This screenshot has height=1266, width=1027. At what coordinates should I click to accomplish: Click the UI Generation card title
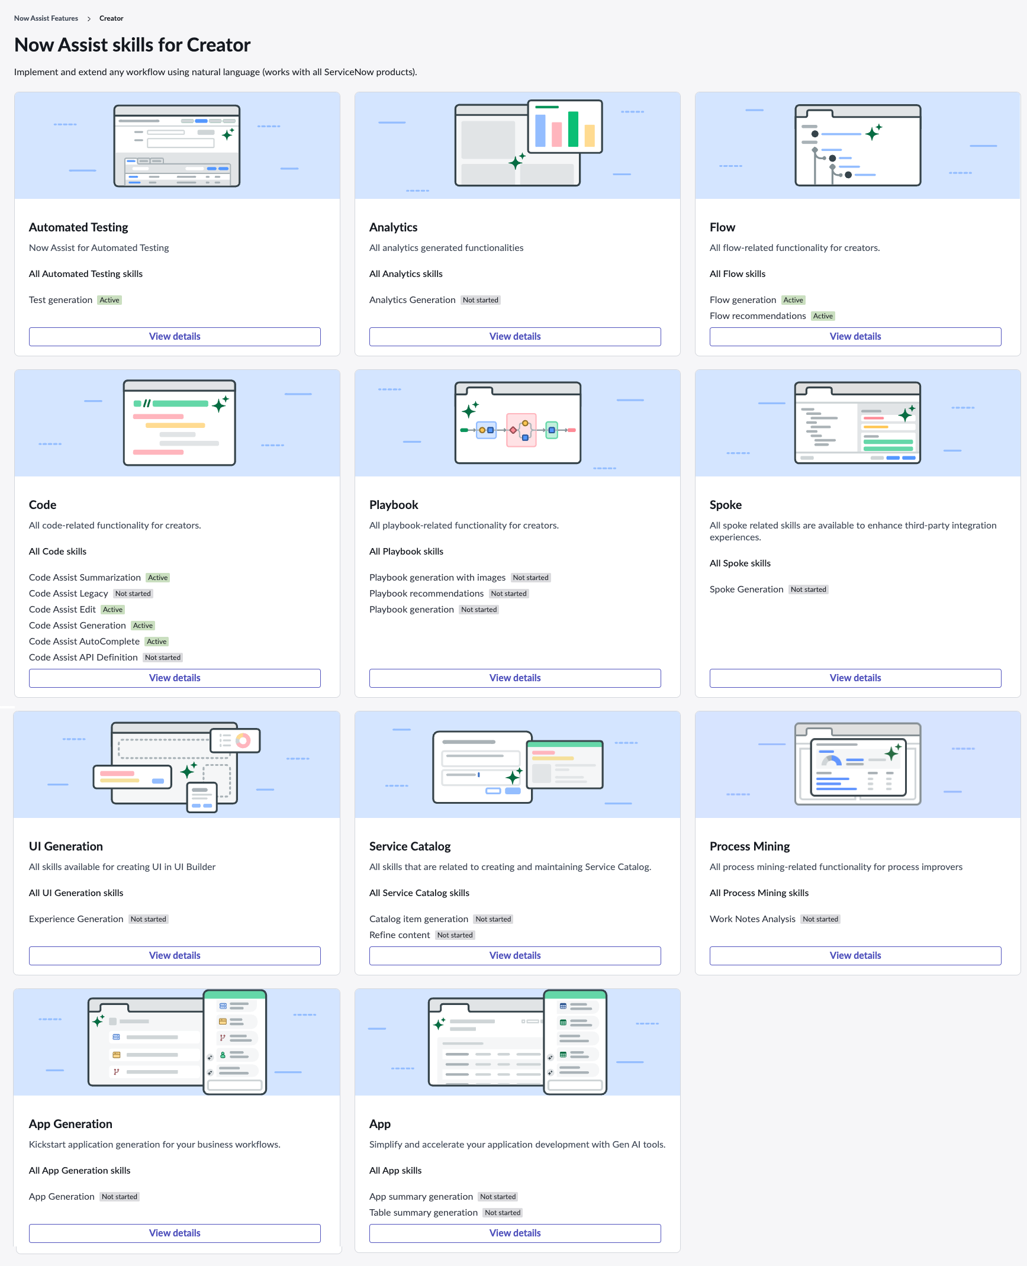[66, 846]
